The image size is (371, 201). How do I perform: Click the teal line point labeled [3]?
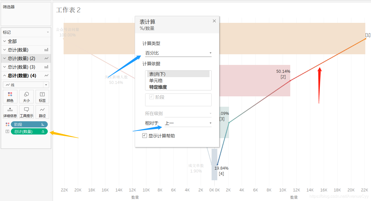click(229, 122)
